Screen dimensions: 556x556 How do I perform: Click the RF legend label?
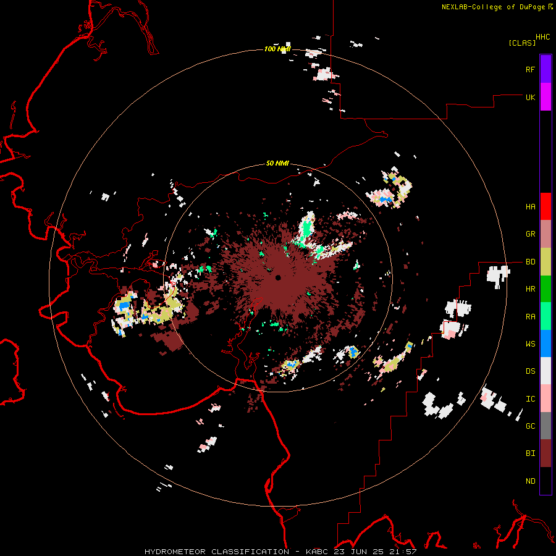(x=530, y=69)
